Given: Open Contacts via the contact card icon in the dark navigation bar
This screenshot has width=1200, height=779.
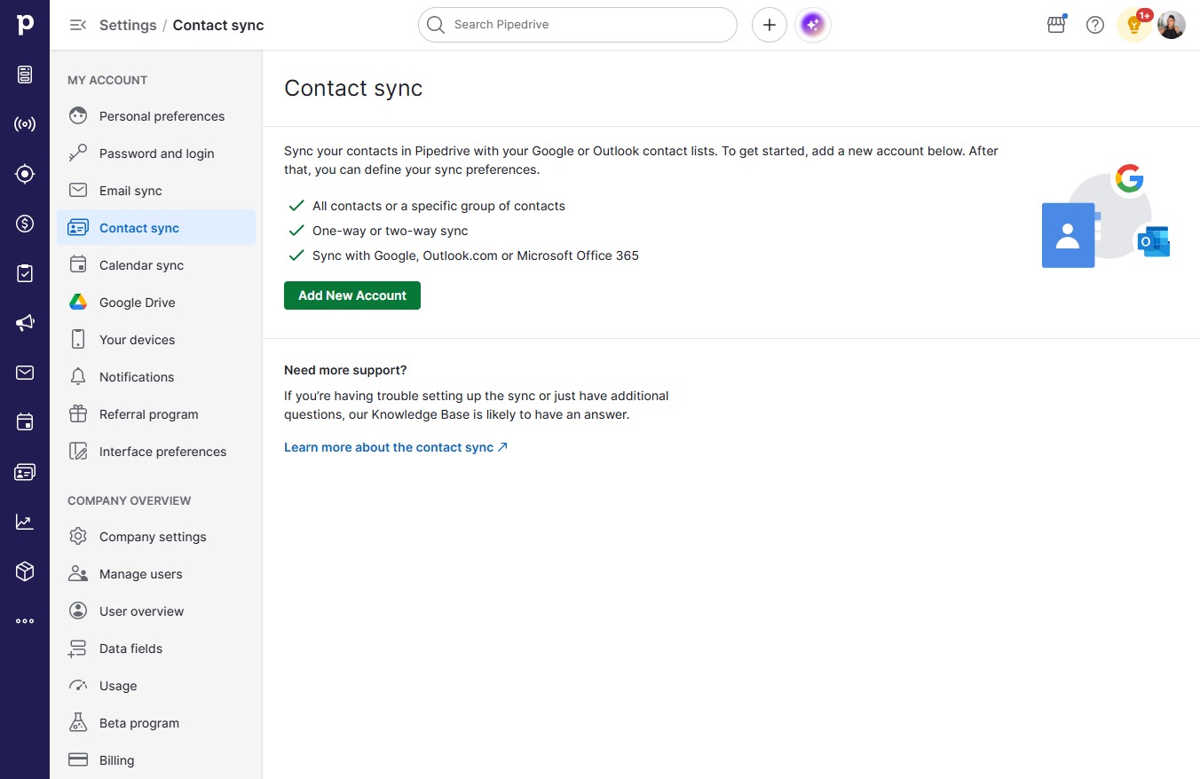Looking at the screenshot, I should pos(25,472).
